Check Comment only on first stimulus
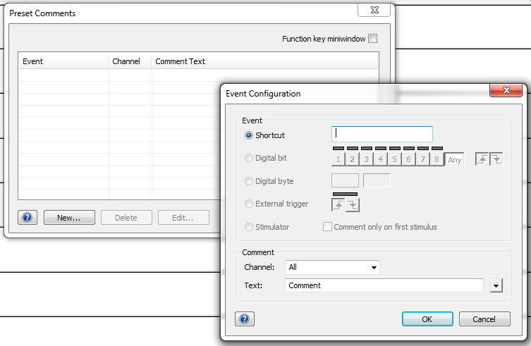 click(327, 227)
